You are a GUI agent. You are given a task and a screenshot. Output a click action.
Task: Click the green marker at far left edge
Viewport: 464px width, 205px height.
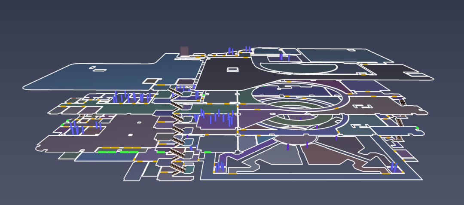tap(62, 125)
